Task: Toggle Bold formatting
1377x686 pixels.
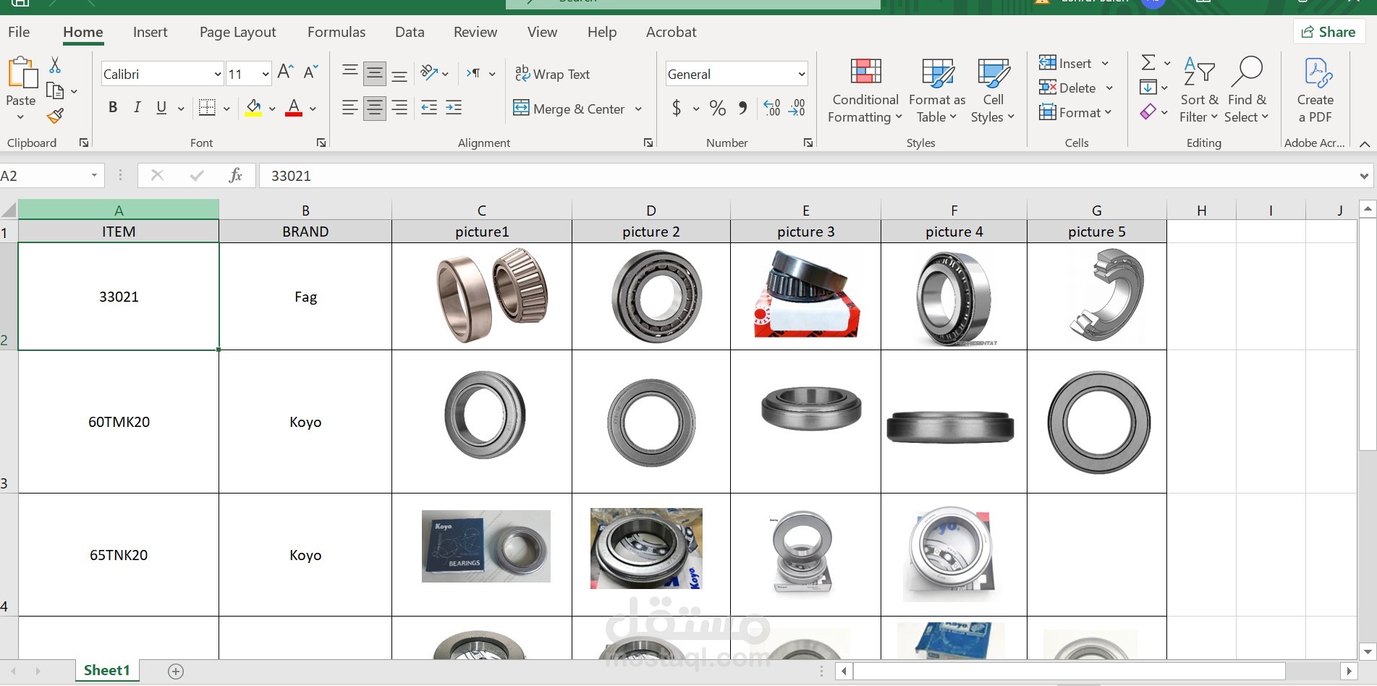Action: point(113,108)
